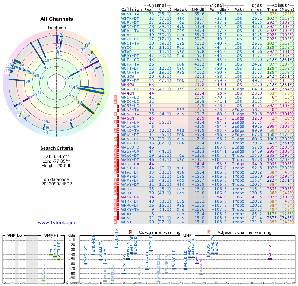Screen dimensions: 298x286
Task: Click the Search Criteria heading
Action: 57,148
